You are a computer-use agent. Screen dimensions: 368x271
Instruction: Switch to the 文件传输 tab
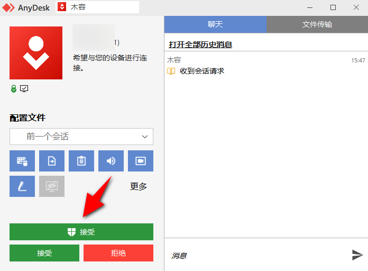click(x=317, y=24)
